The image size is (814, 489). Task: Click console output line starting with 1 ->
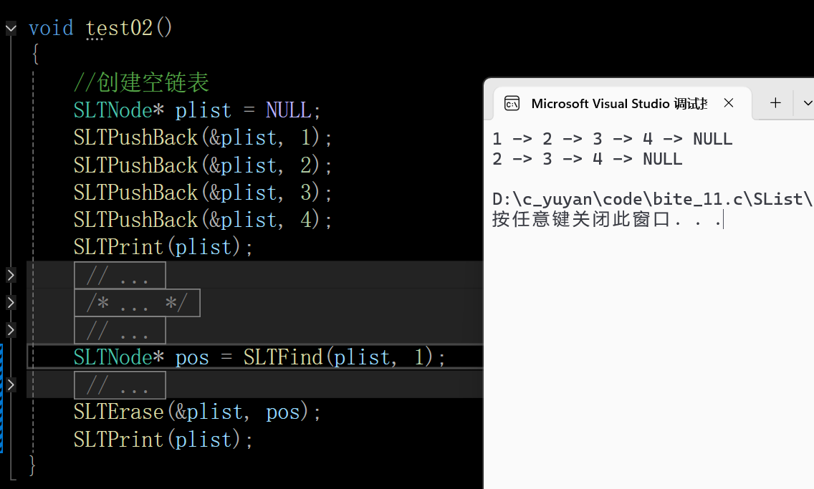click(x=613, y=139)
